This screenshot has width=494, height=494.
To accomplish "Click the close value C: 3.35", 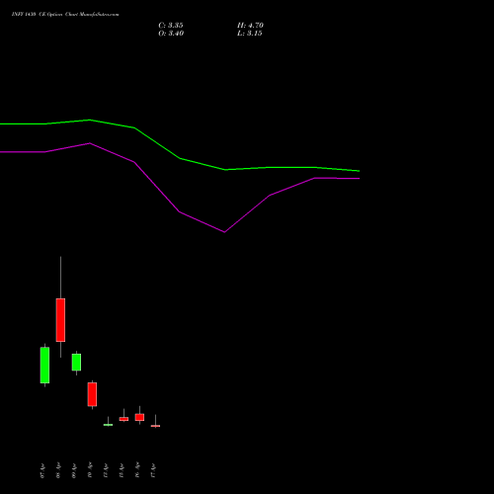I will point(171,26).
